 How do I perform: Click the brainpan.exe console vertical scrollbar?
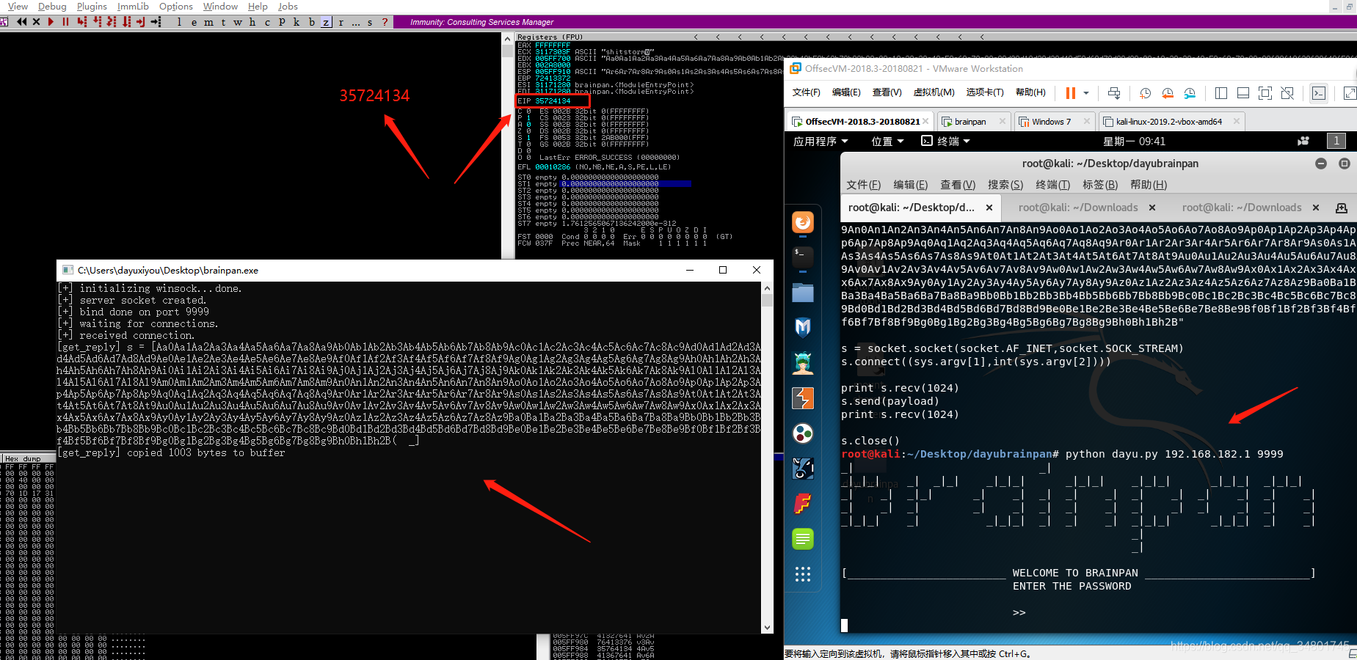point(768,458)
